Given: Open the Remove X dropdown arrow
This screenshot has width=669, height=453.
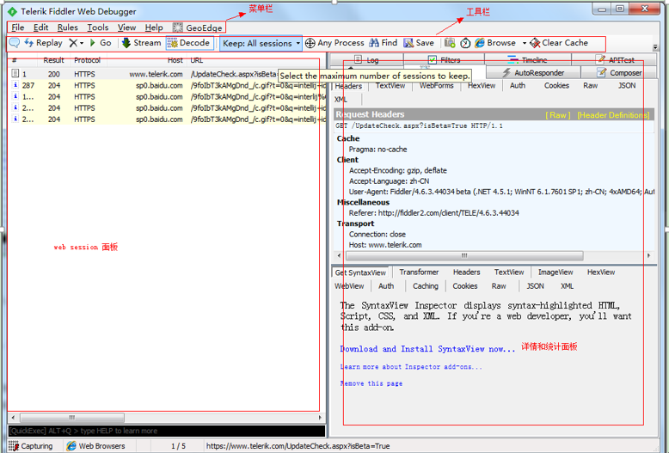Looking at the screenshot, I should [82, 43].
